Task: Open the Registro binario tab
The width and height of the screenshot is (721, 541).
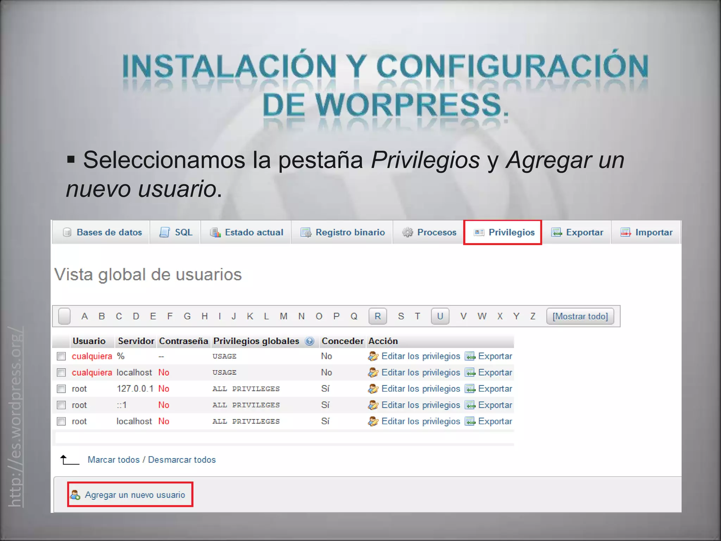Action: click(342, 232)
